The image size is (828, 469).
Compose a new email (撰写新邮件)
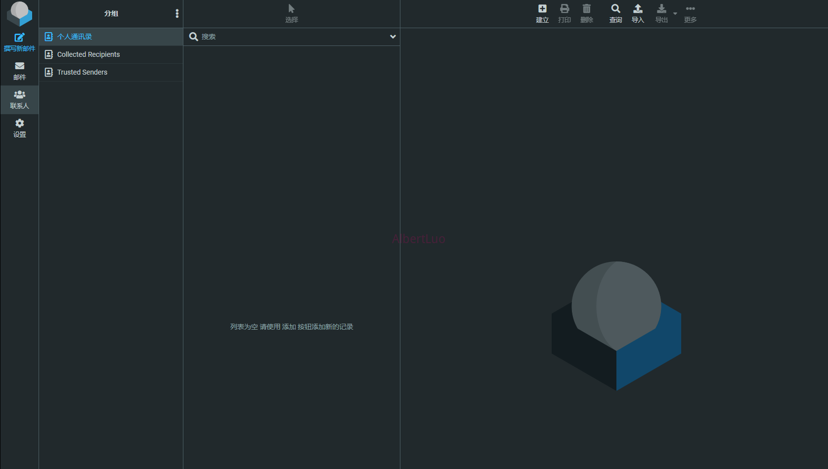pyautogui.click(x=19, y=43)
